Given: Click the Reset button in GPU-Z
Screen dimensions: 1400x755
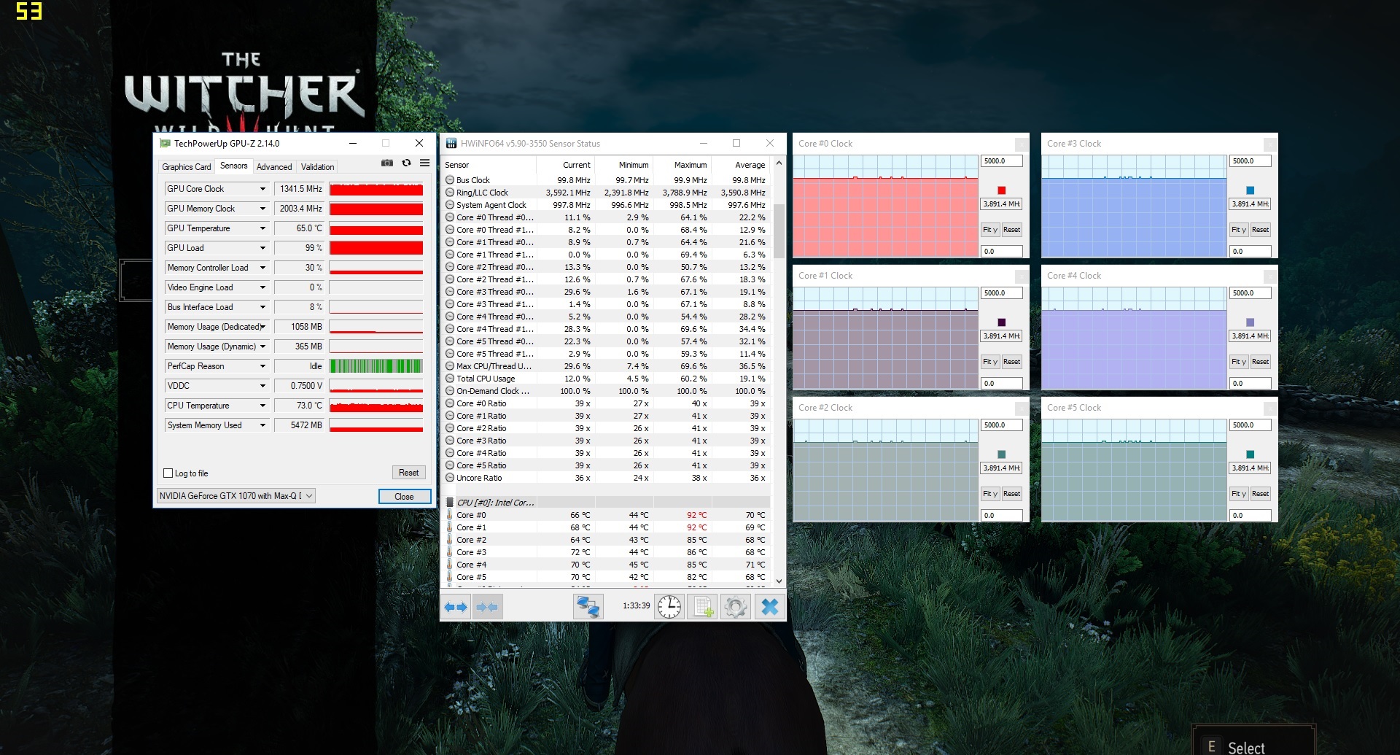Looking at the screenshot, I should 408,473.
